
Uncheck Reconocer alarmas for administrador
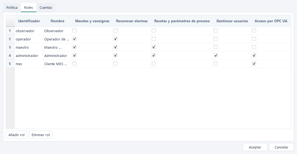(x=116, y=56)
